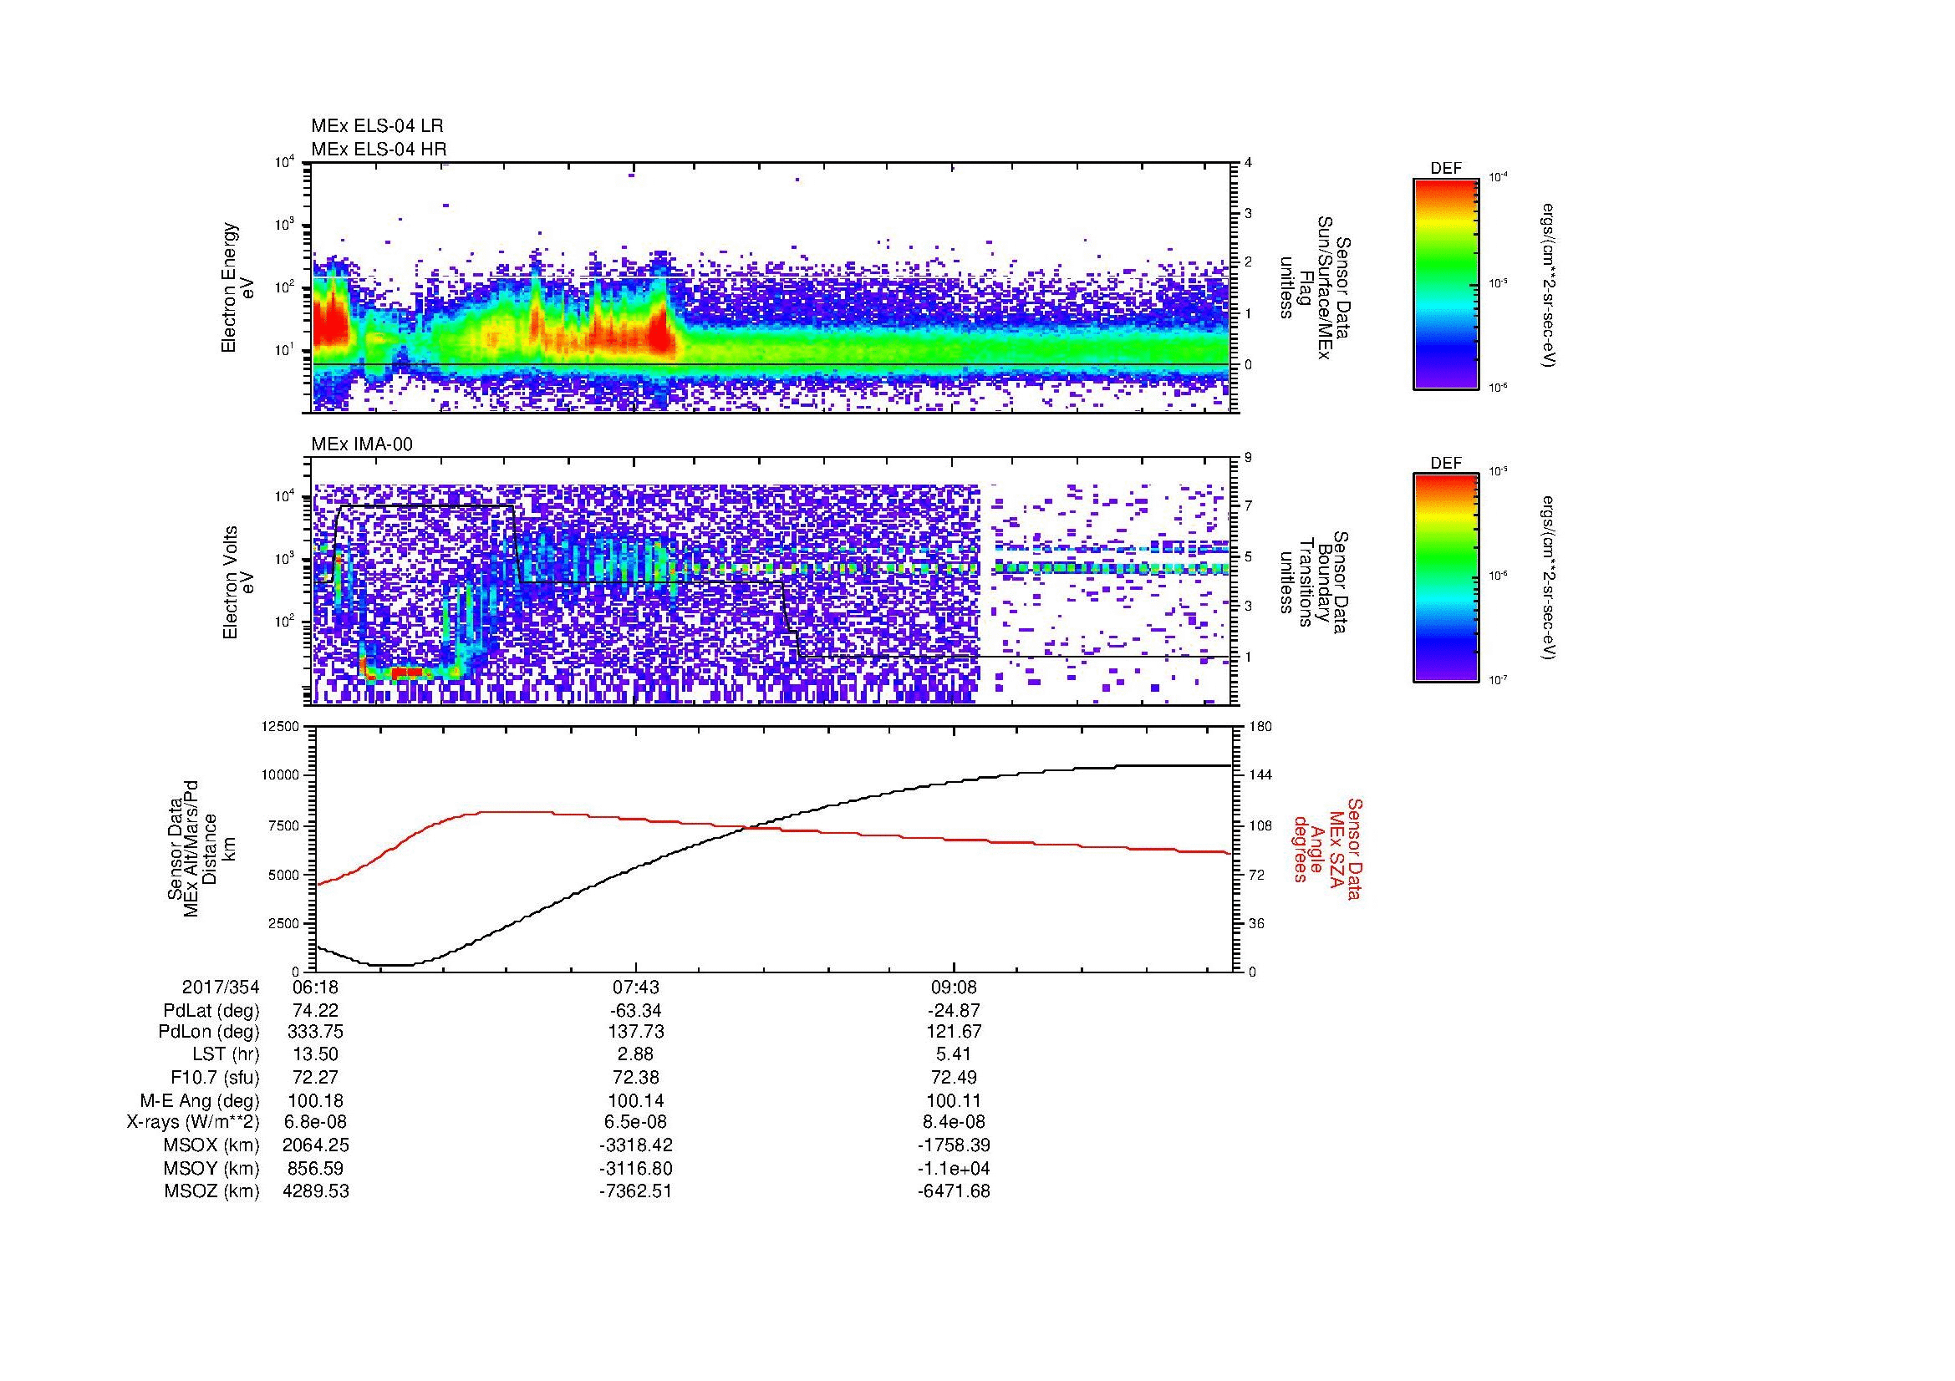The height and width of the screenshot is (1381, 1955).
Task: Click the '12500' altitude axis tick
Action: (x=282, y=726)
